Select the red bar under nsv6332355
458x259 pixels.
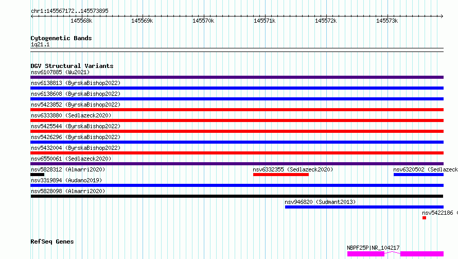[281, 175]
